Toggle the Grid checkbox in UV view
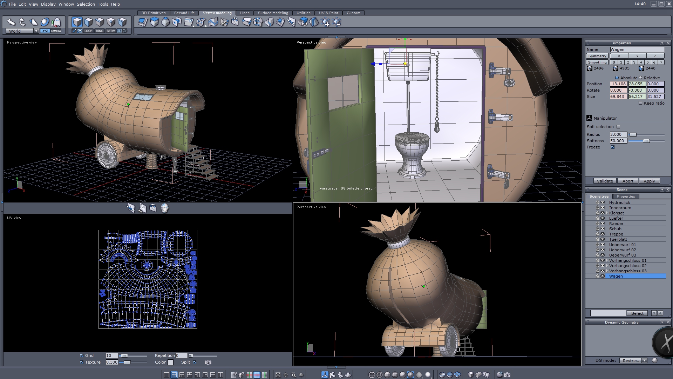This screenshot has height=379, width=673. [x=82, y=355]
